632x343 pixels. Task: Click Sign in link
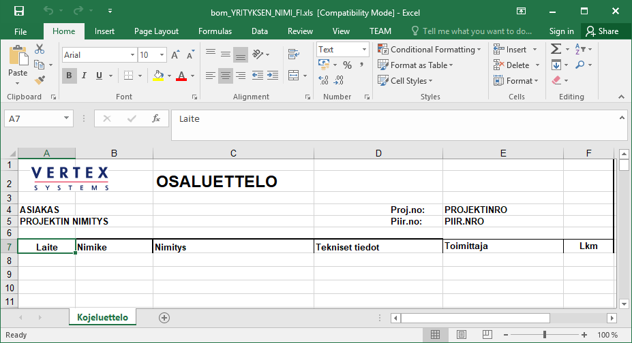pos(561,31)
